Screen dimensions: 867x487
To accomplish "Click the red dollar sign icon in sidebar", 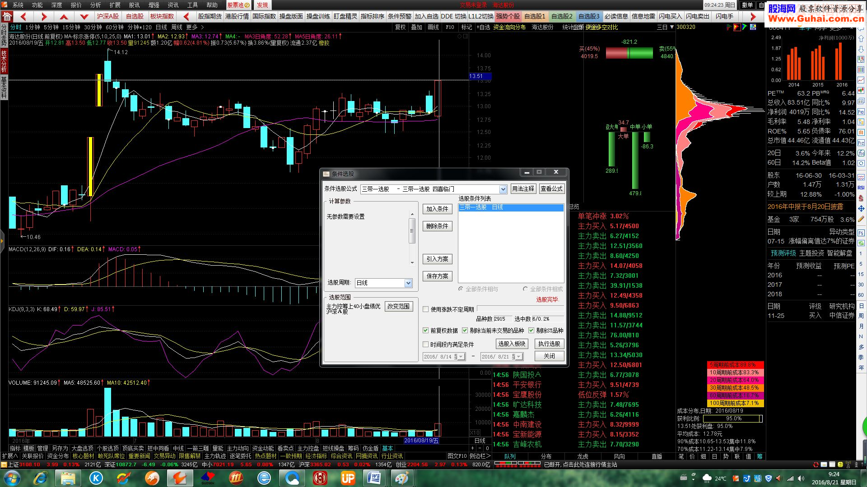I will 861,198.
